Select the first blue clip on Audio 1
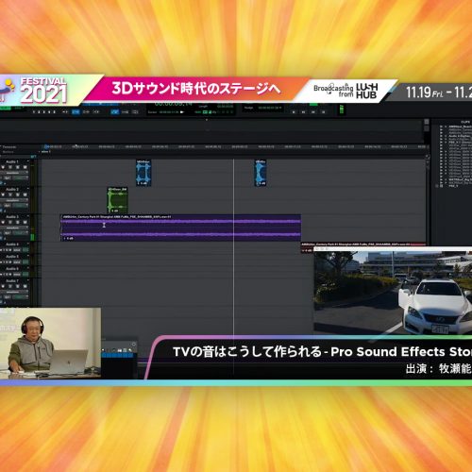The image size is (472, 472). tap(143, 173)
